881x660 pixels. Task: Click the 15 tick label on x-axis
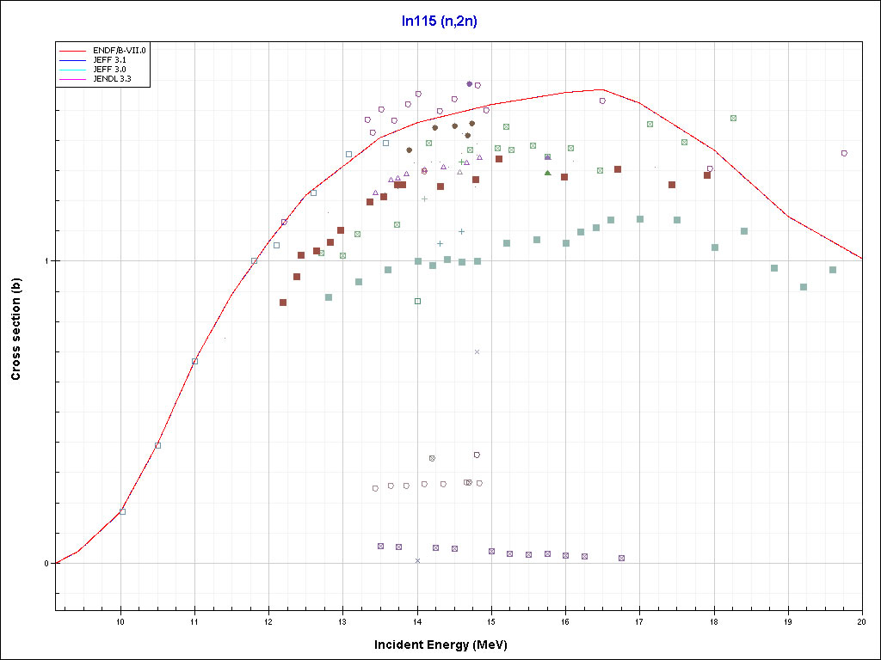pyautogui.click(x=491, y=620)
